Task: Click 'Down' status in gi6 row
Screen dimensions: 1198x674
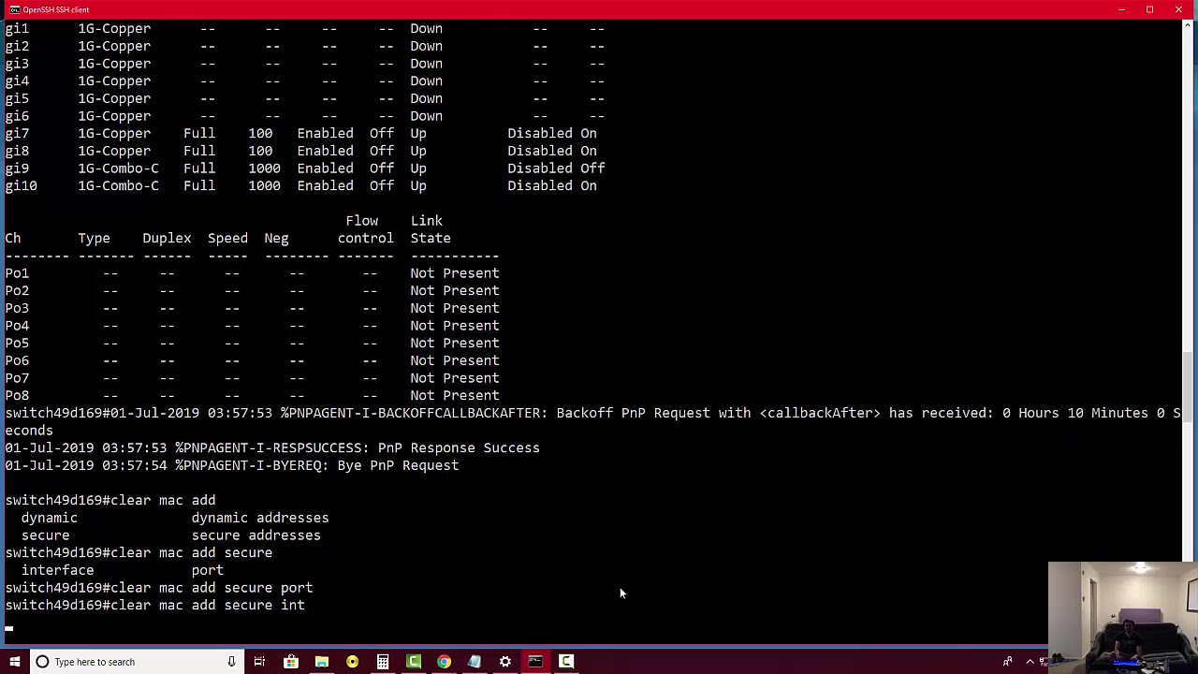Action: pyautogui.click(x=426, y=116)
